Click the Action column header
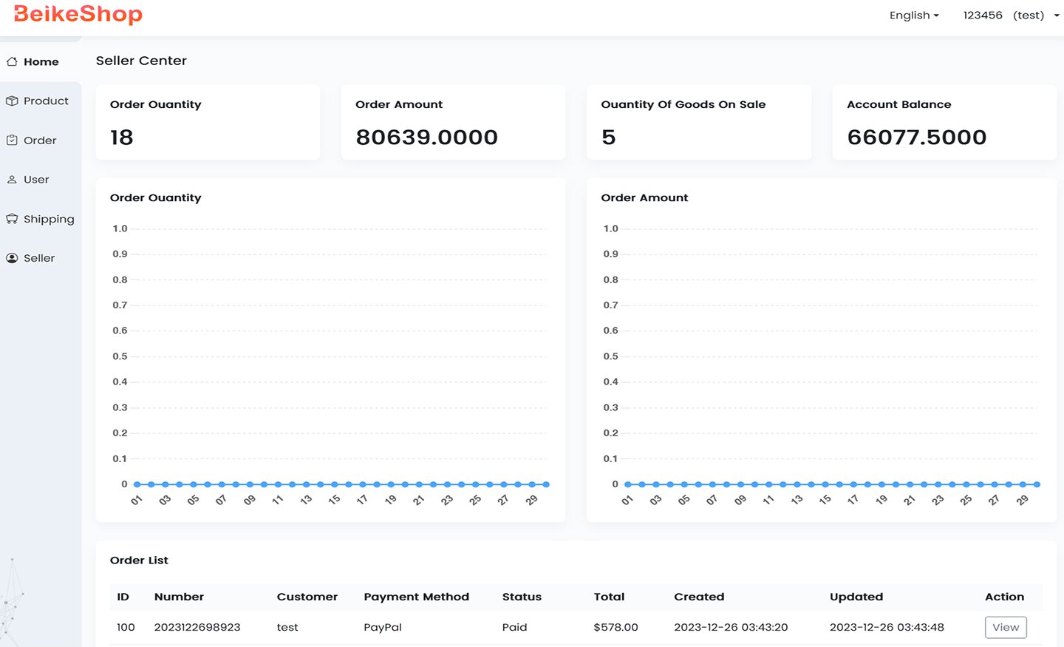Screen dimensions: 1064x647 click(1005, 597)
